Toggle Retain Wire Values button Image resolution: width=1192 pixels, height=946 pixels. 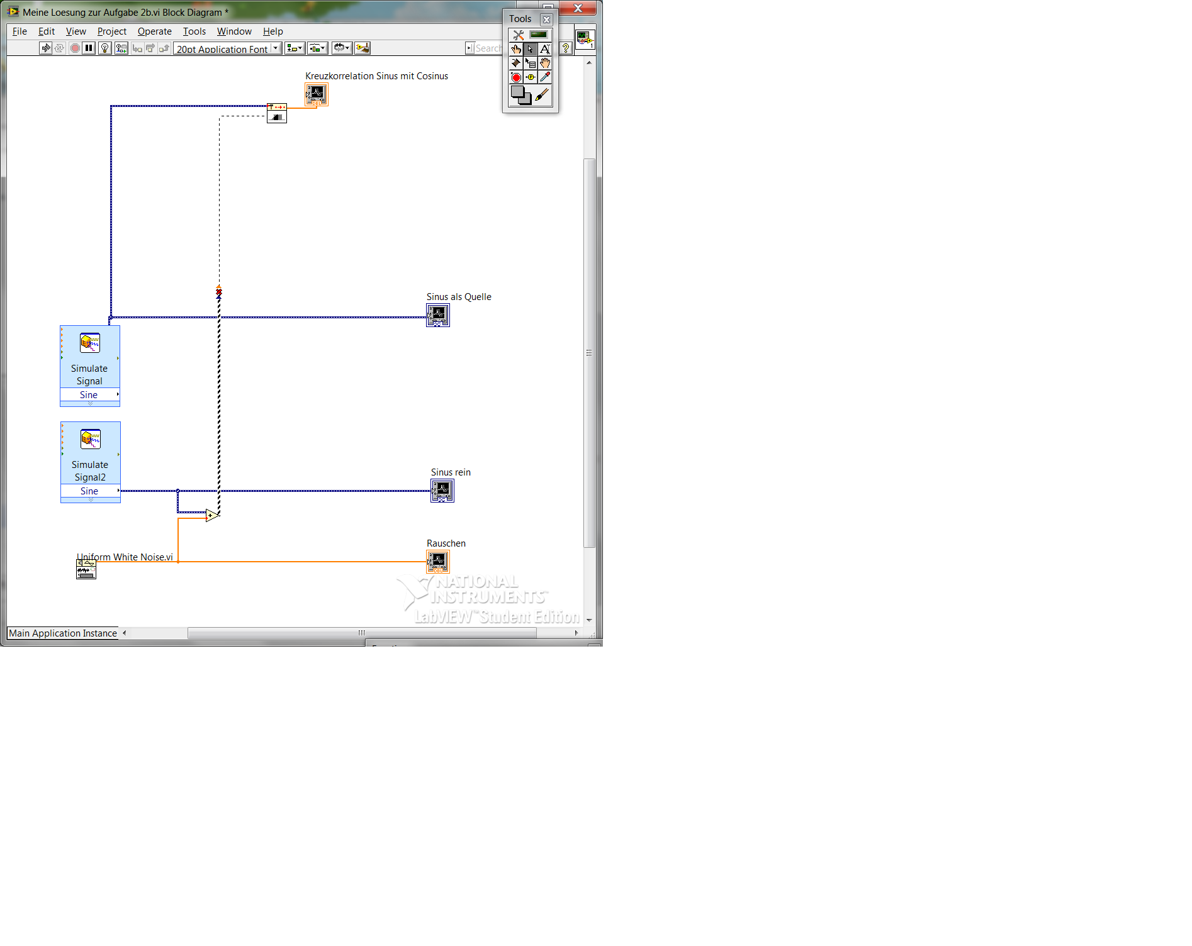pyautogui.click(x=121, y=48)
